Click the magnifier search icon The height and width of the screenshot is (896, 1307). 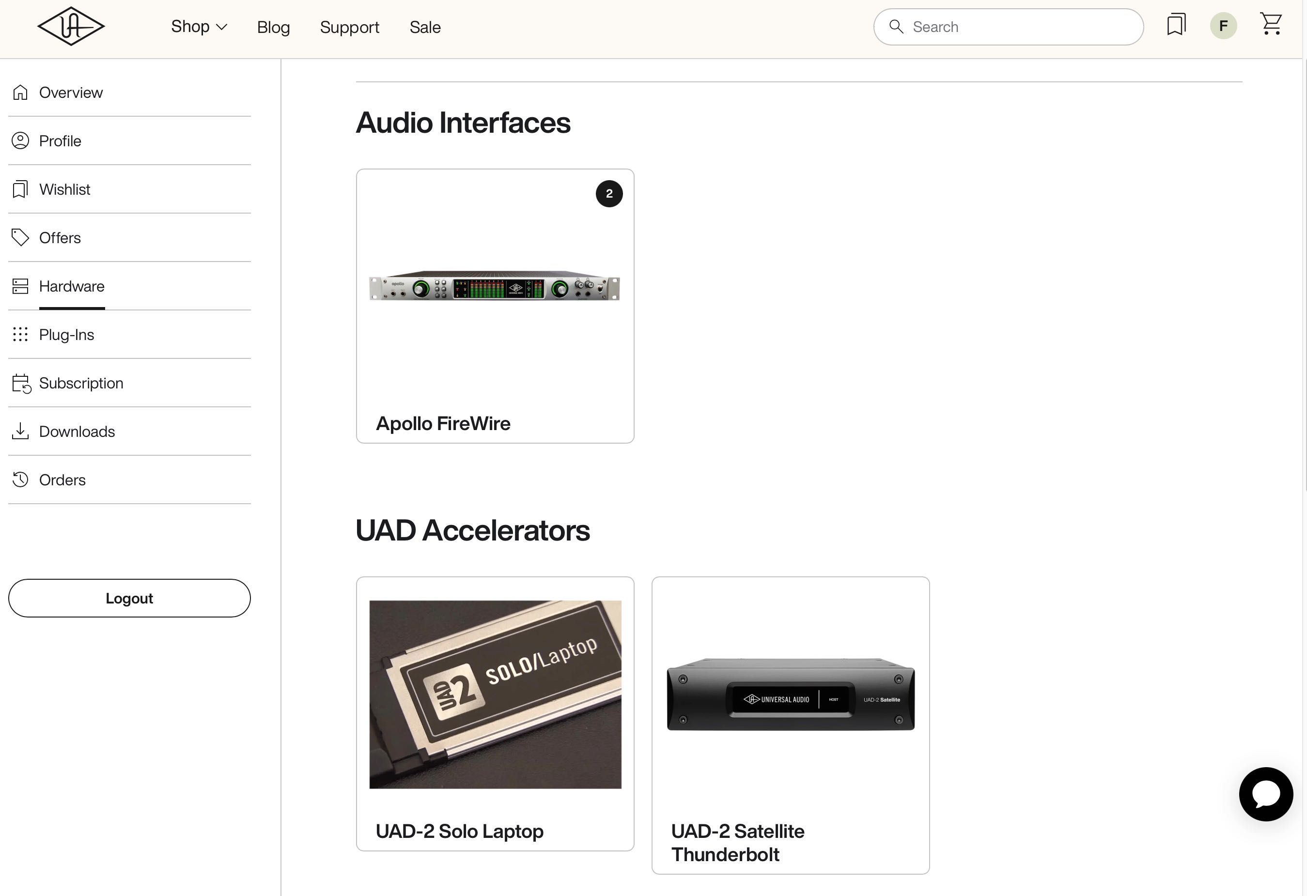[896, 27]
